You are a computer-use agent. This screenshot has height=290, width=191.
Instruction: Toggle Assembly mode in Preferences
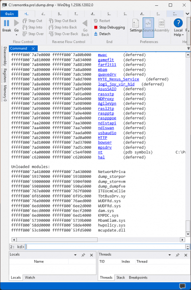click(x=162, y=26)
